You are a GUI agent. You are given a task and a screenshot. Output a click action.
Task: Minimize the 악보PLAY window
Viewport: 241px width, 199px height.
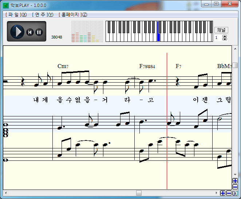[x=206, y=4]
